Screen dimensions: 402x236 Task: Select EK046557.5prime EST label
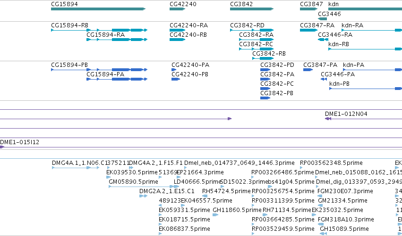click(x=206, y=201)
